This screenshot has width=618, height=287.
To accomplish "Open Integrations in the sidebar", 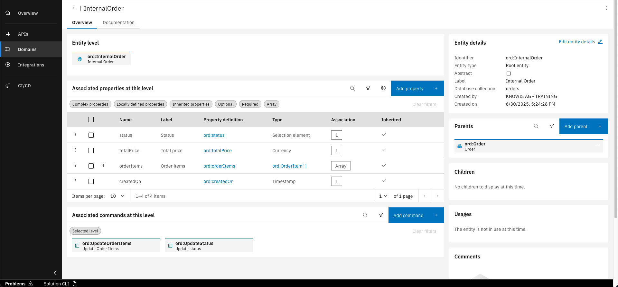I will [31, 65].
